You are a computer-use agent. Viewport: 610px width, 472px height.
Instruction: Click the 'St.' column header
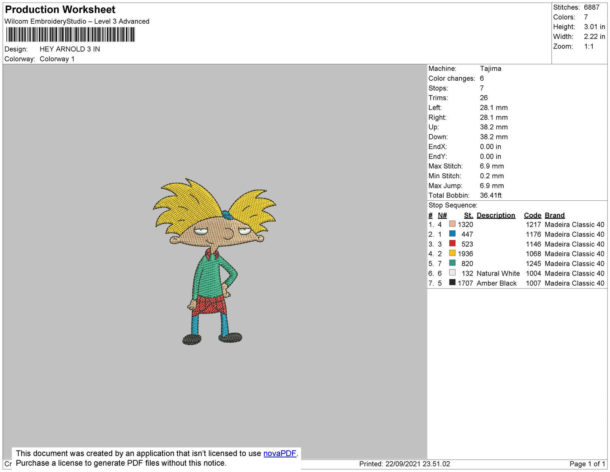(468, 215)
